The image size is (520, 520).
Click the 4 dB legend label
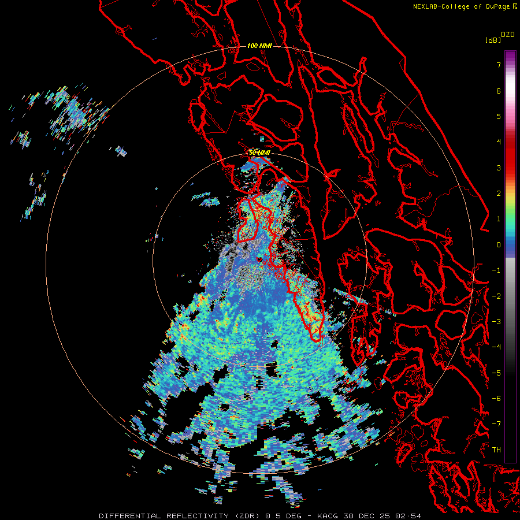click(x=499, y=142)
